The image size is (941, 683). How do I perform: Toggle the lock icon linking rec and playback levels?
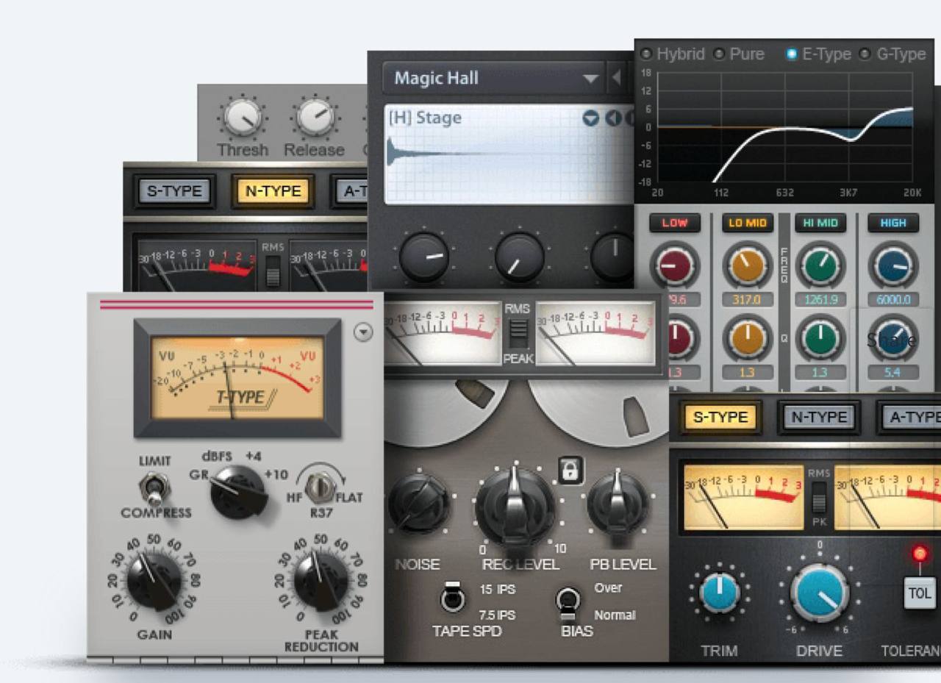click(x=570, y=470)
